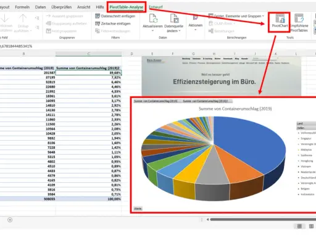Click the Summe von Containerumschlag (2019)2 chart field button

207,101
